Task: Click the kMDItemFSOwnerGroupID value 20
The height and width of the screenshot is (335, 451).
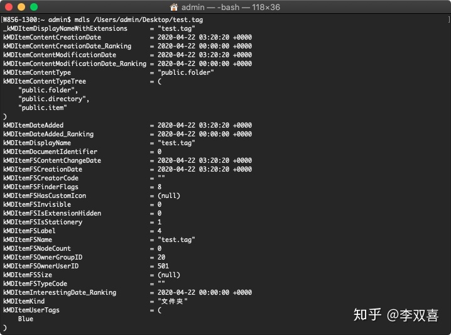Action: pos(161,257)
